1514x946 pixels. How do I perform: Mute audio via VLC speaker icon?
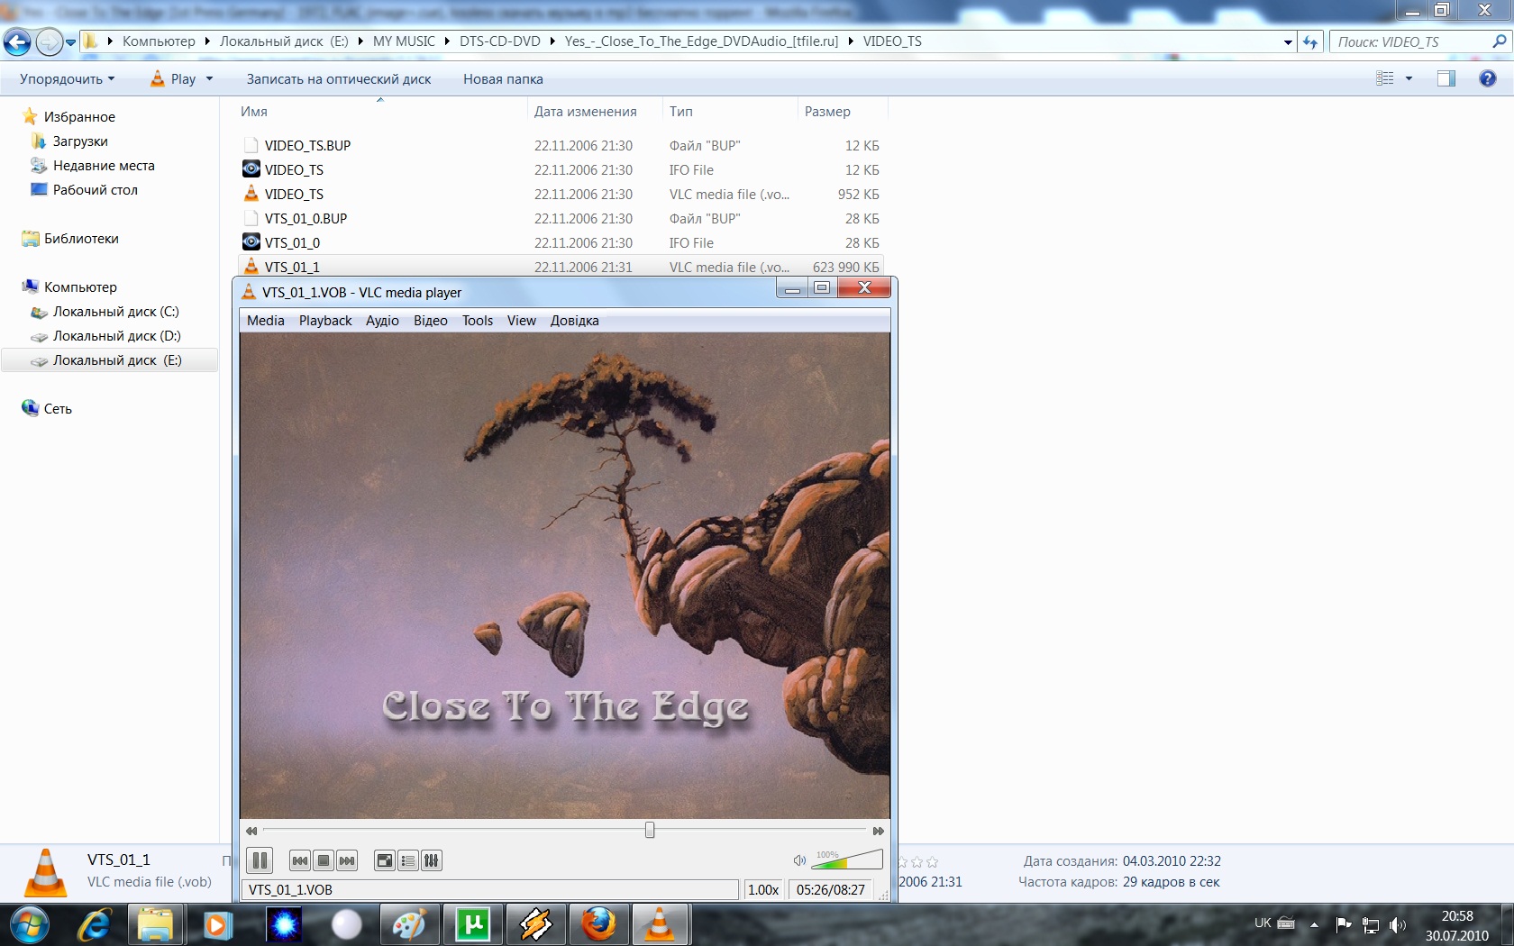click(799, 860)
